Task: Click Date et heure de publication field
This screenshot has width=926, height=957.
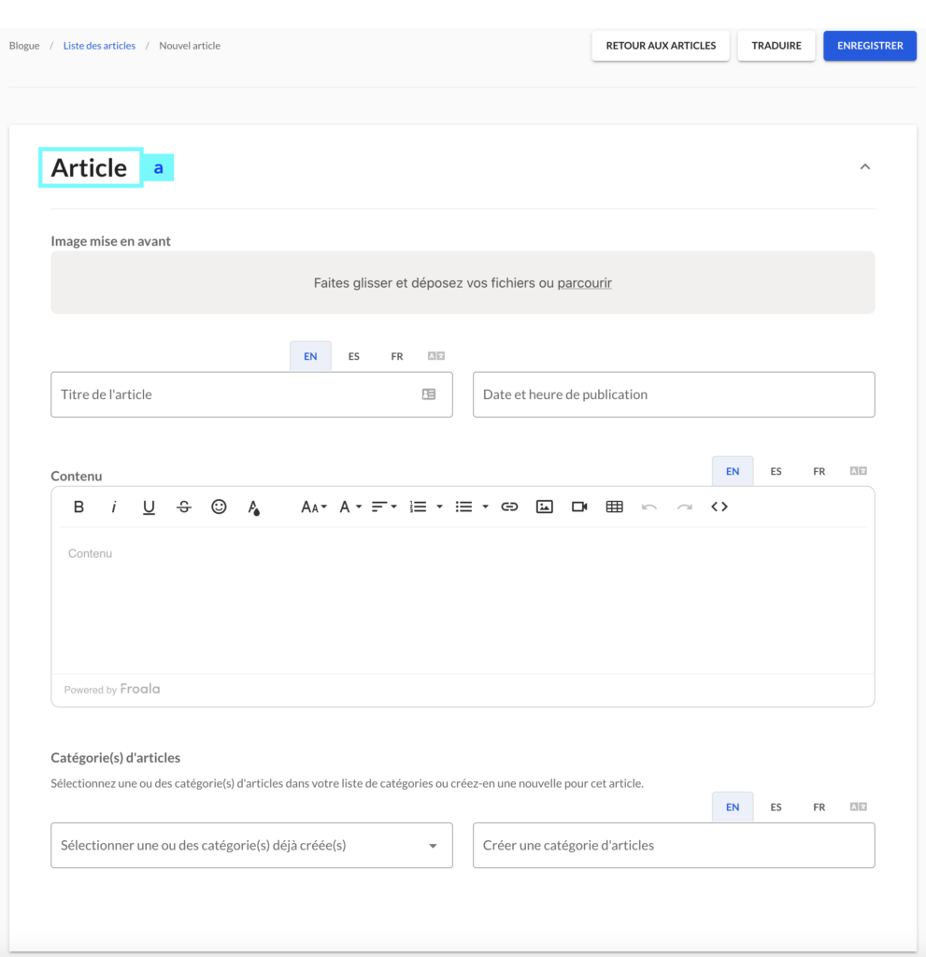Action: tap(674, 394)
